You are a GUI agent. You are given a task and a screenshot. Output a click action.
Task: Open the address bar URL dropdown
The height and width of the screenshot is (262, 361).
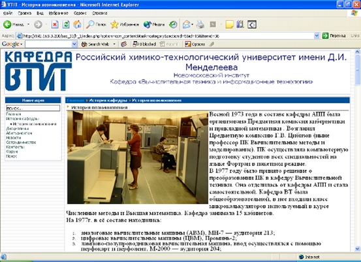pos(317,36)
